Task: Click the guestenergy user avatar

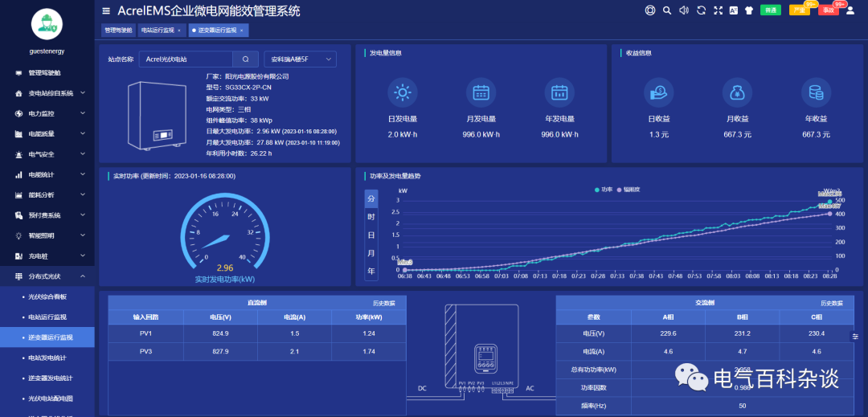Action: coord(47,24)
